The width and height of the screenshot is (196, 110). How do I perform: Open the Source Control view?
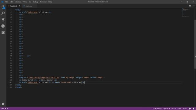3,20
